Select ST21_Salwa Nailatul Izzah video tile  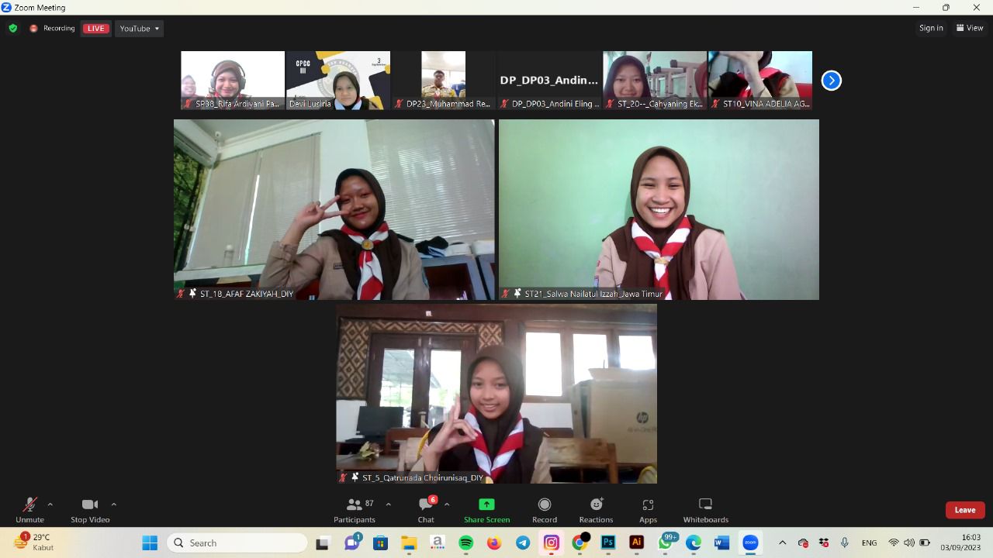(659, 209)
